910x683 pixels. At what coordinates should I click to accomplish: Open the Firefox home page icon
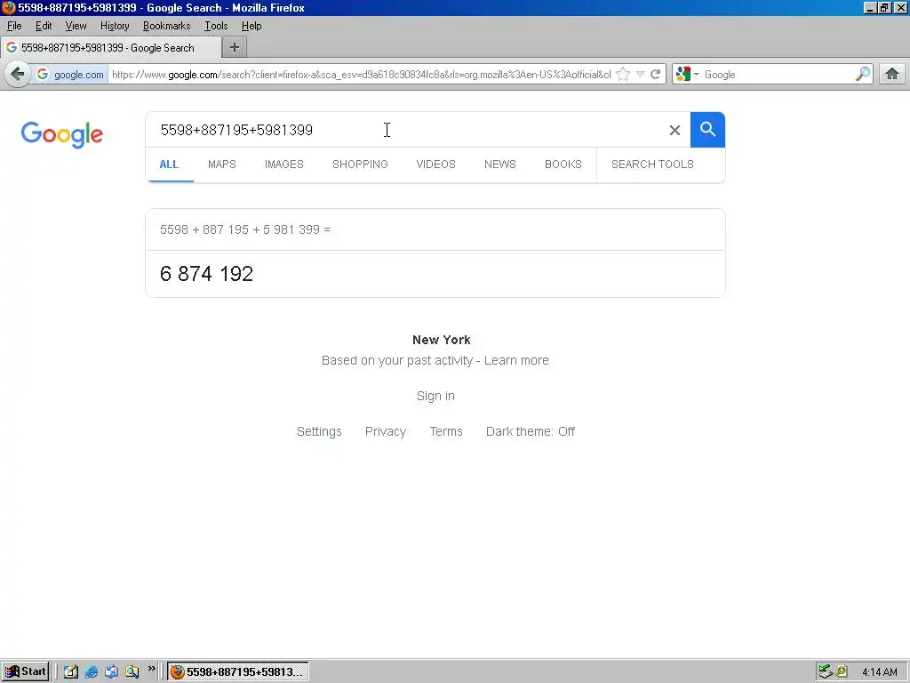[892, 75]
